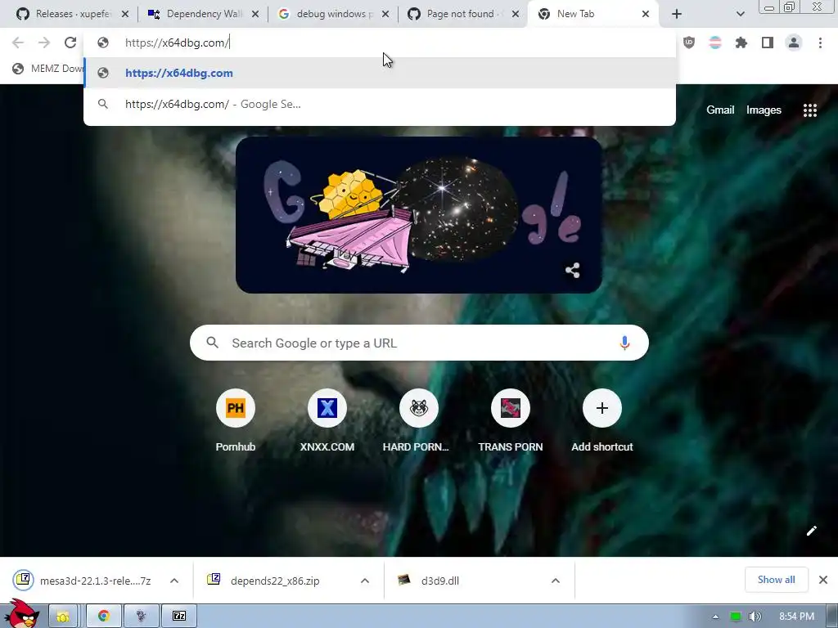Open 7-Zip from the taskbar
This screenshot has width=838, height=628.
(179, 617)
